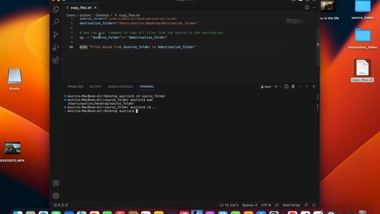Select GX010013.MP4 video thumbnail on desktop
380x214 pixels.
(x=12, y=152)
